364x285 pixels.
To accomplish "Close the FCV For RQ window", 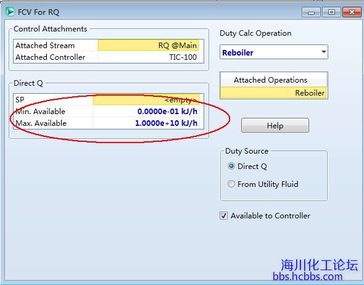I will (x=352, y=12).
